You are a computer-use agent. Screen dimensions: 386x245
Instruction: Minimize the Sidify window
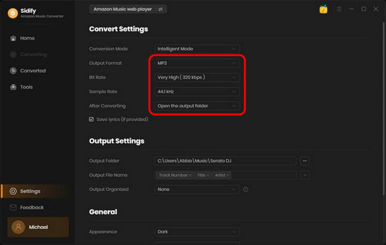pos(351,9)
